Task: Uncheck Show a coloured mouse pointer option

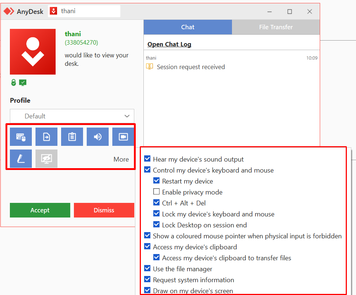Action: tap(147, 235)
